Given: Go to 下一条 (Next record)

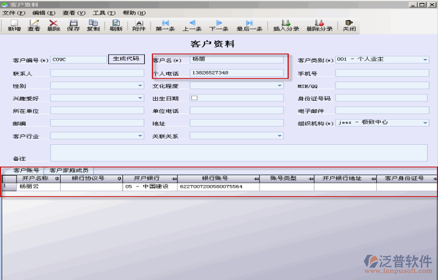Looking at the screenshot, I should point(219,25).
